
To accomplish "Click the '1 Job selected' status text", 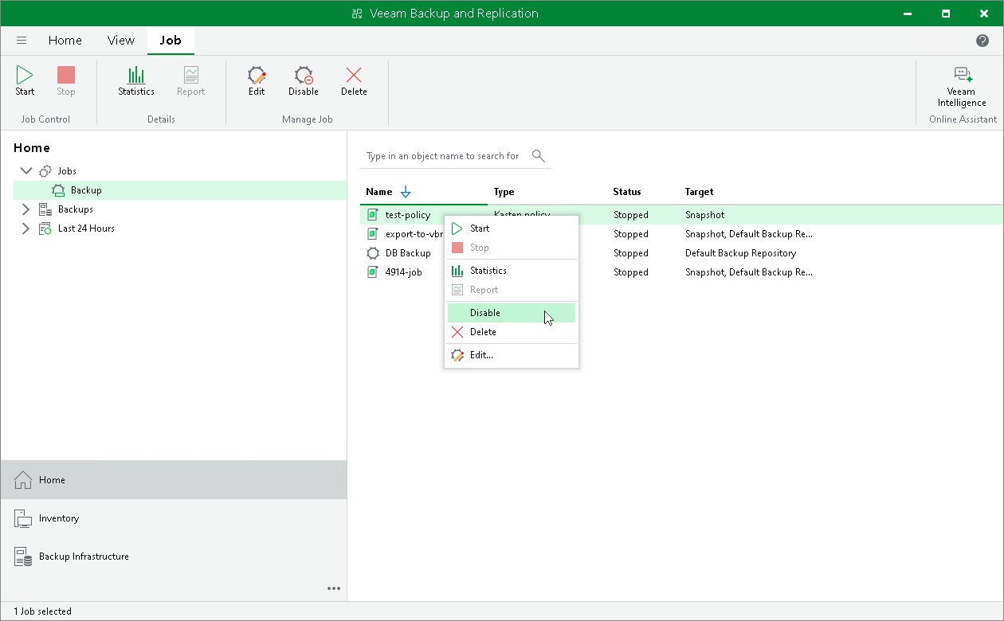I will tap(42, 611).
